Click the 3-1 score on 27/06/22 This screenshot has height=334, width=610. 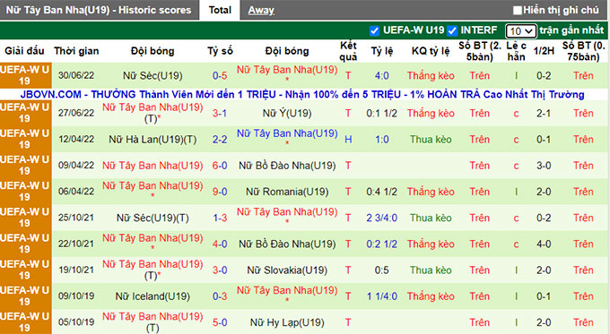pyautogui.click(x=220, y=114)
